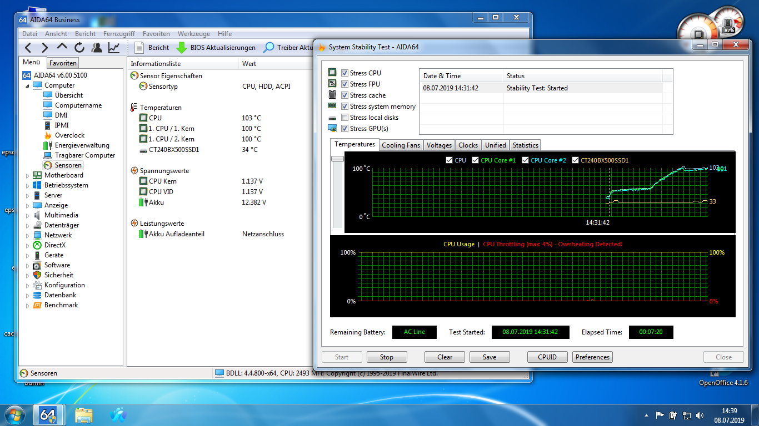Expand the Netzwerk category
Image resolution: width=759 pixels, height=426 pixels.
click(27, 235)
